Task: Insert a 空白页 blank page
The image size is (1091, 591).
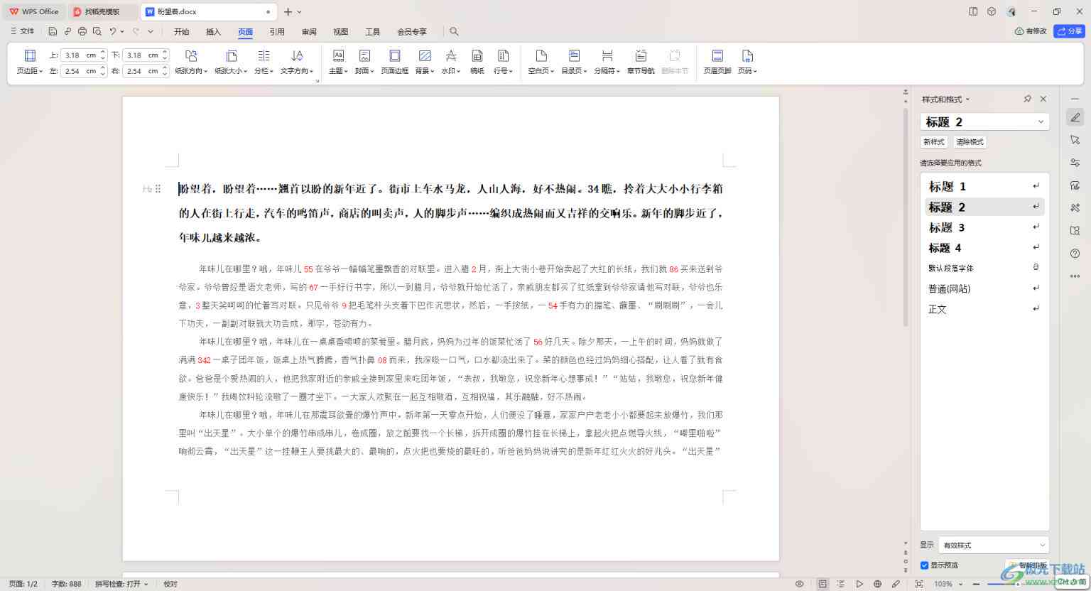Action: [x=541, y=62]
